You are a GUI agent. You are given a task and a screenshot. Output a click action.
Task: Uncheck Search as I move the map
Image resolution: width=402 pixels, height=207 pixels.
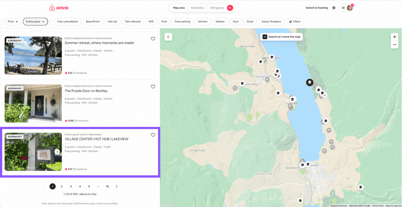click(265, 37)
